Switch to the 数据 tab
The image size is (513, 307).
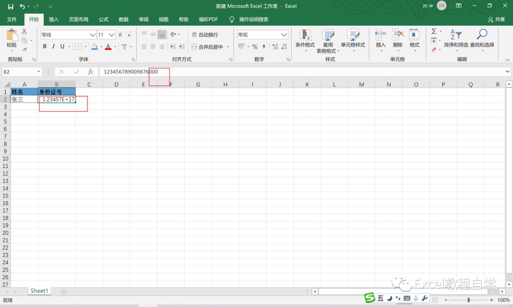[123, 19]
